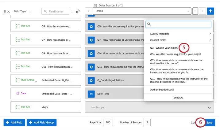This screenshot has width=220, height=130.
Task: Expand the Contact Fields submenu
Action: (x=178, y=40)
